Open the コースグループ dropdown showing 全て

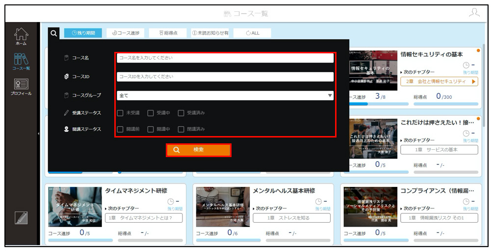coord(225,95)
